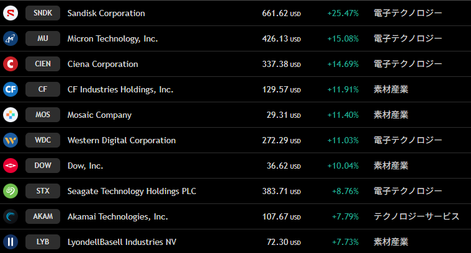471x253 pixels.
Task: Open the AKAM ticker badge
Action: pyautogui.click(x=43, y=216)
